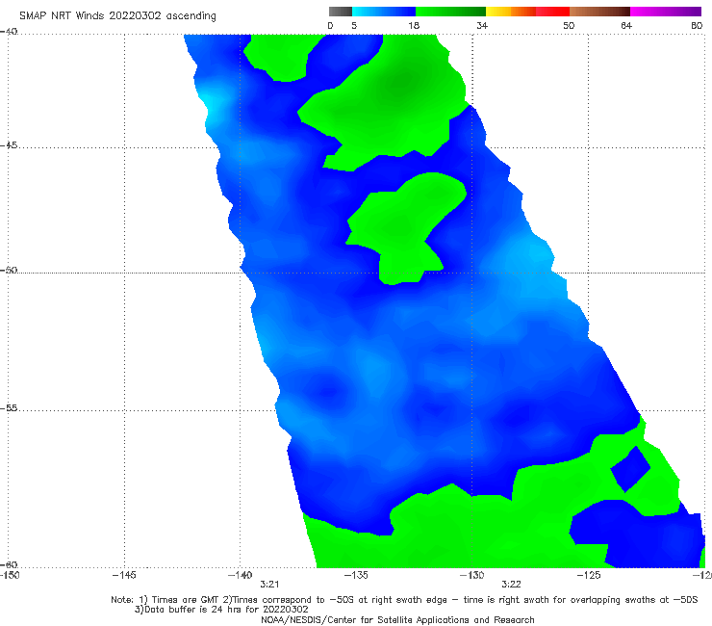Click the 'Data buffer is 24 hrs' note line
This screenshot has width=712, height=626.
click(x=221, y=610)
